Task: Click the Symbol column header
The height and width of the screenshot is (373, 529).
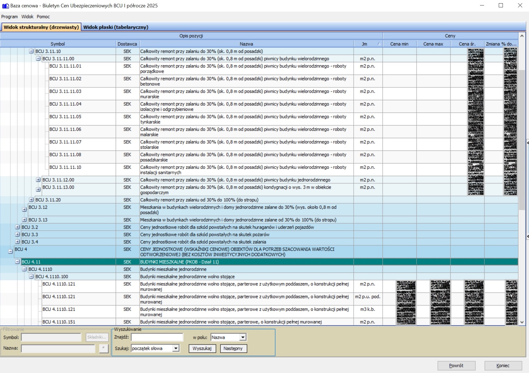Action: (x=58, y=44)
